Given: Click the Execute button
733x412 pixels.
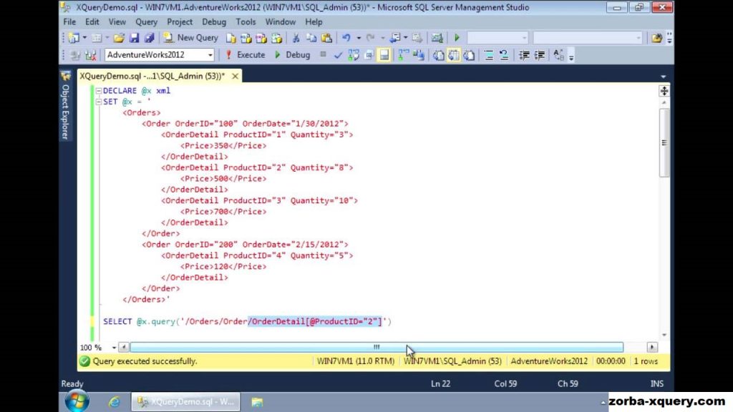Looking at the screenshot, I should 245,55.
